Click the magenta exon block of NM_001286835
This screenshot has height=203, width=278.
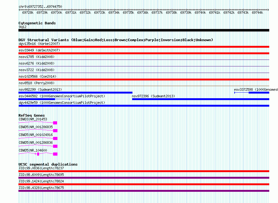pyautogui.click(x=55, y=131)
